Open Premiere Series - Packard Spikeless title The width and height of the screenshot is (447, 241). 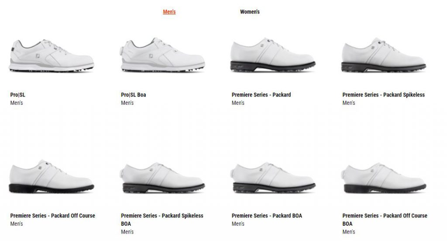coord(383,95)
